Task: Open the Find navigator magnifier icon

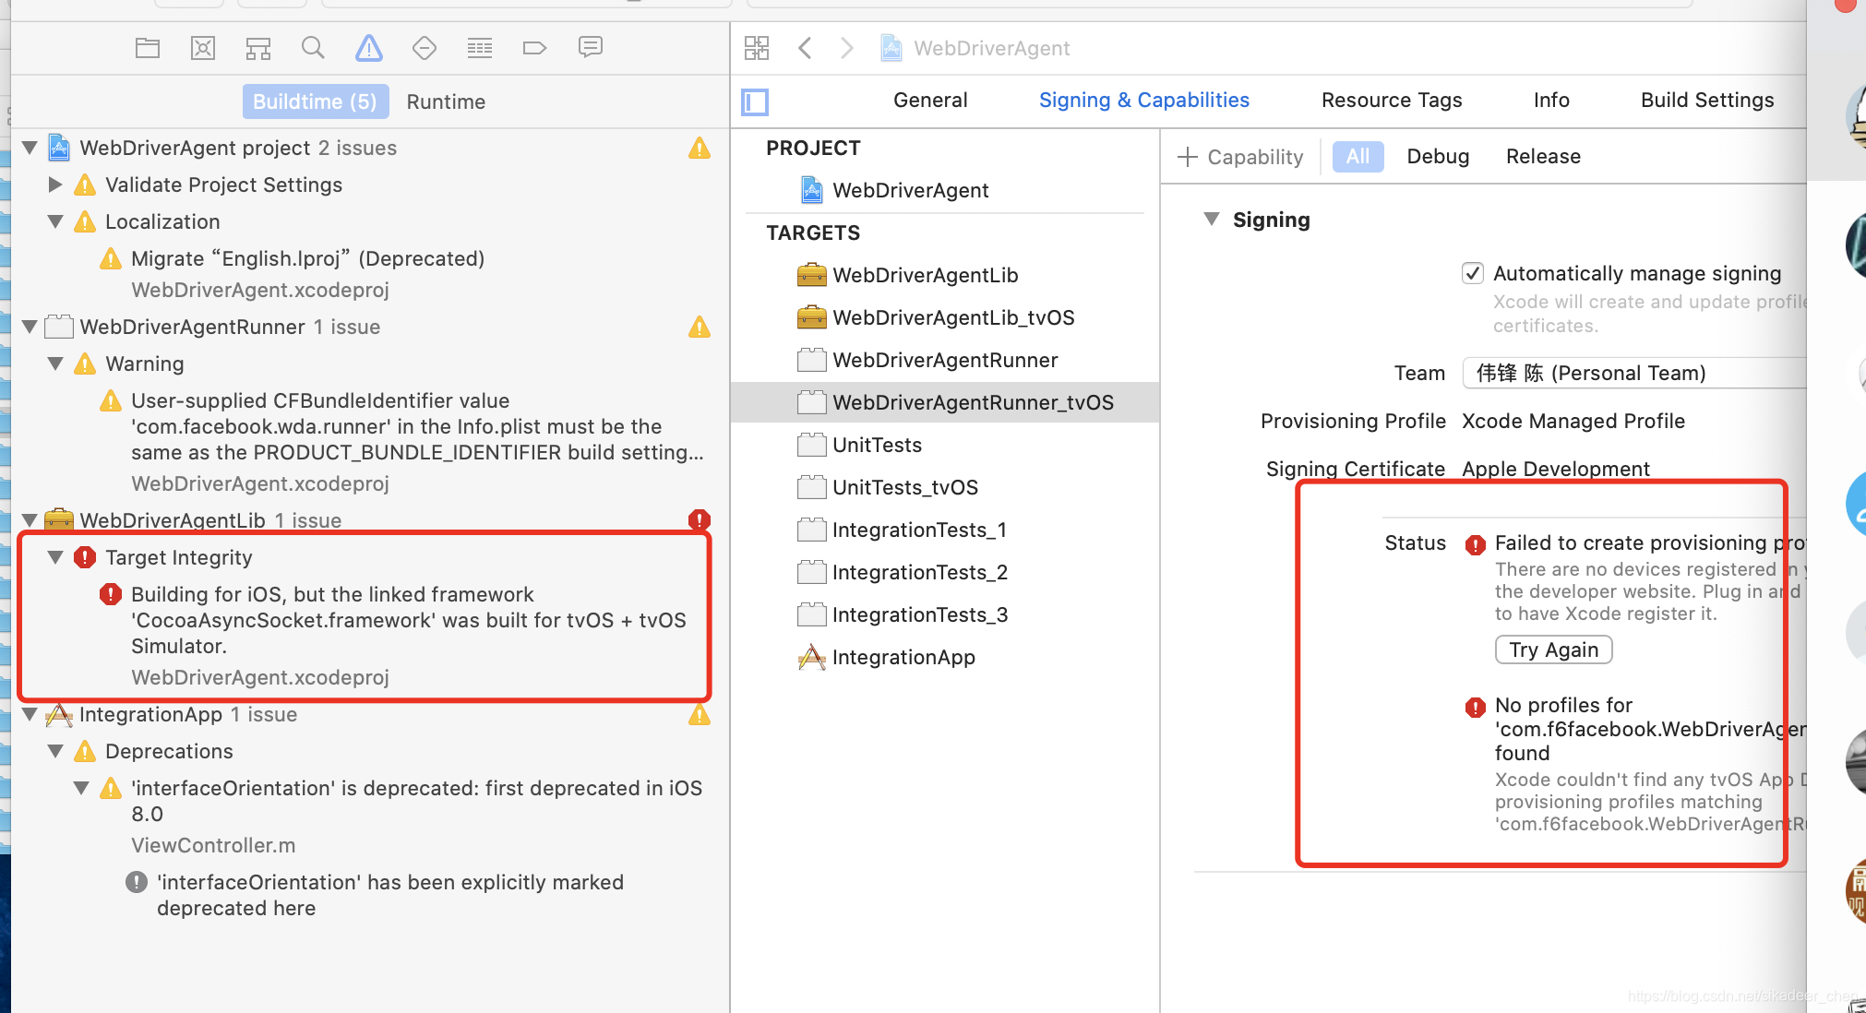Action: pos(313,48)
